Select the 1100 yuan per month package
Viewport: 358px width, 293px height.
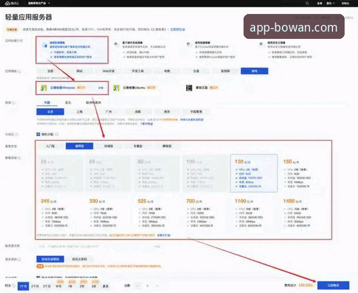point(254,213)
